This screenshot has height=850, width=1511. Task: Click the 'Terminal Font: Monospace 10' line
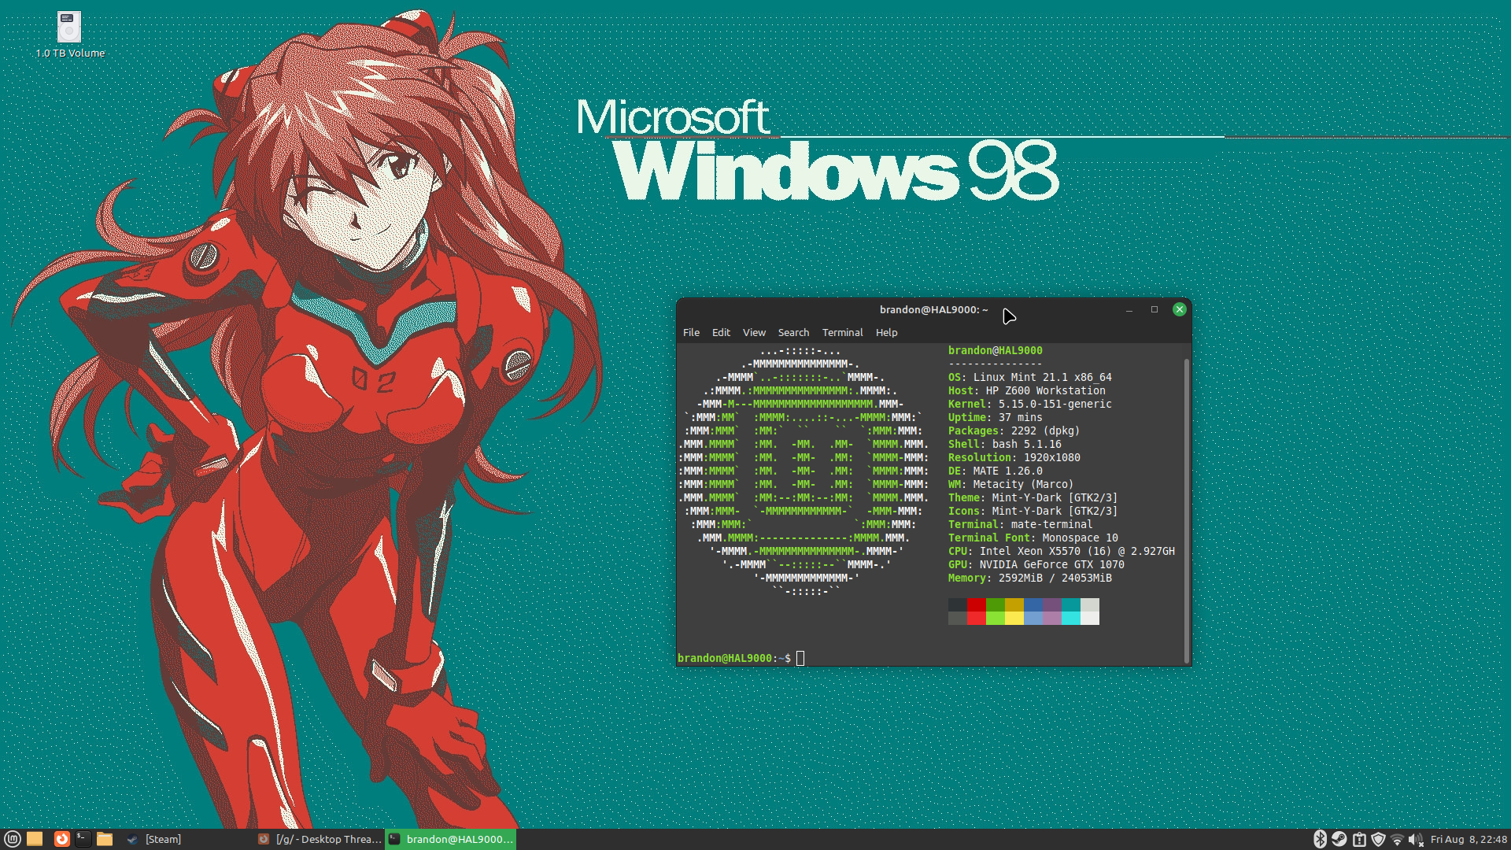1033,538
